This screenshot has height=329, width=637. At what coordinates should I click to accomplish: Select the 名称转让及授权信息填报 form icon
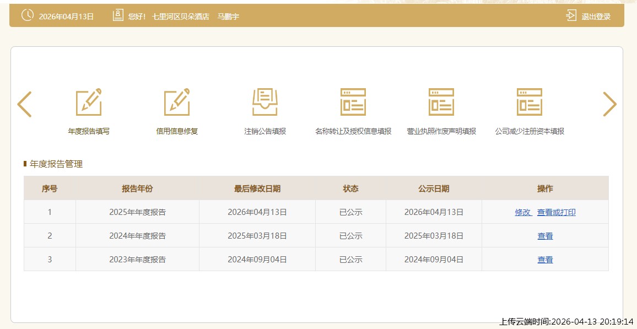point(353,103)
